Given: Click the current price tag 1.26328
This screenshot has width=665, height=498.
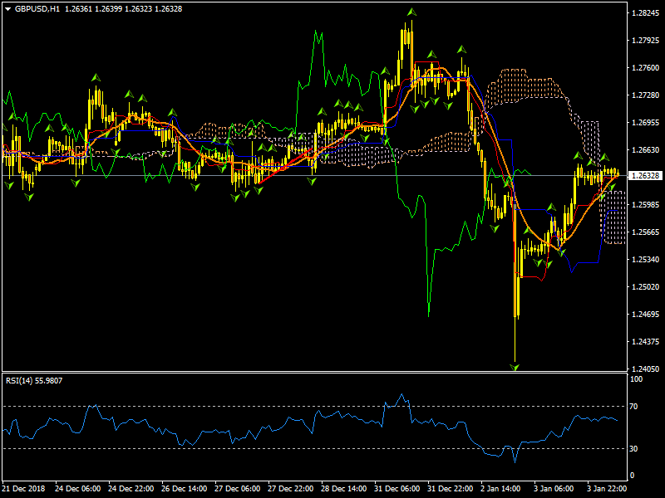Looking at the screenshot, I should (646, 176).
